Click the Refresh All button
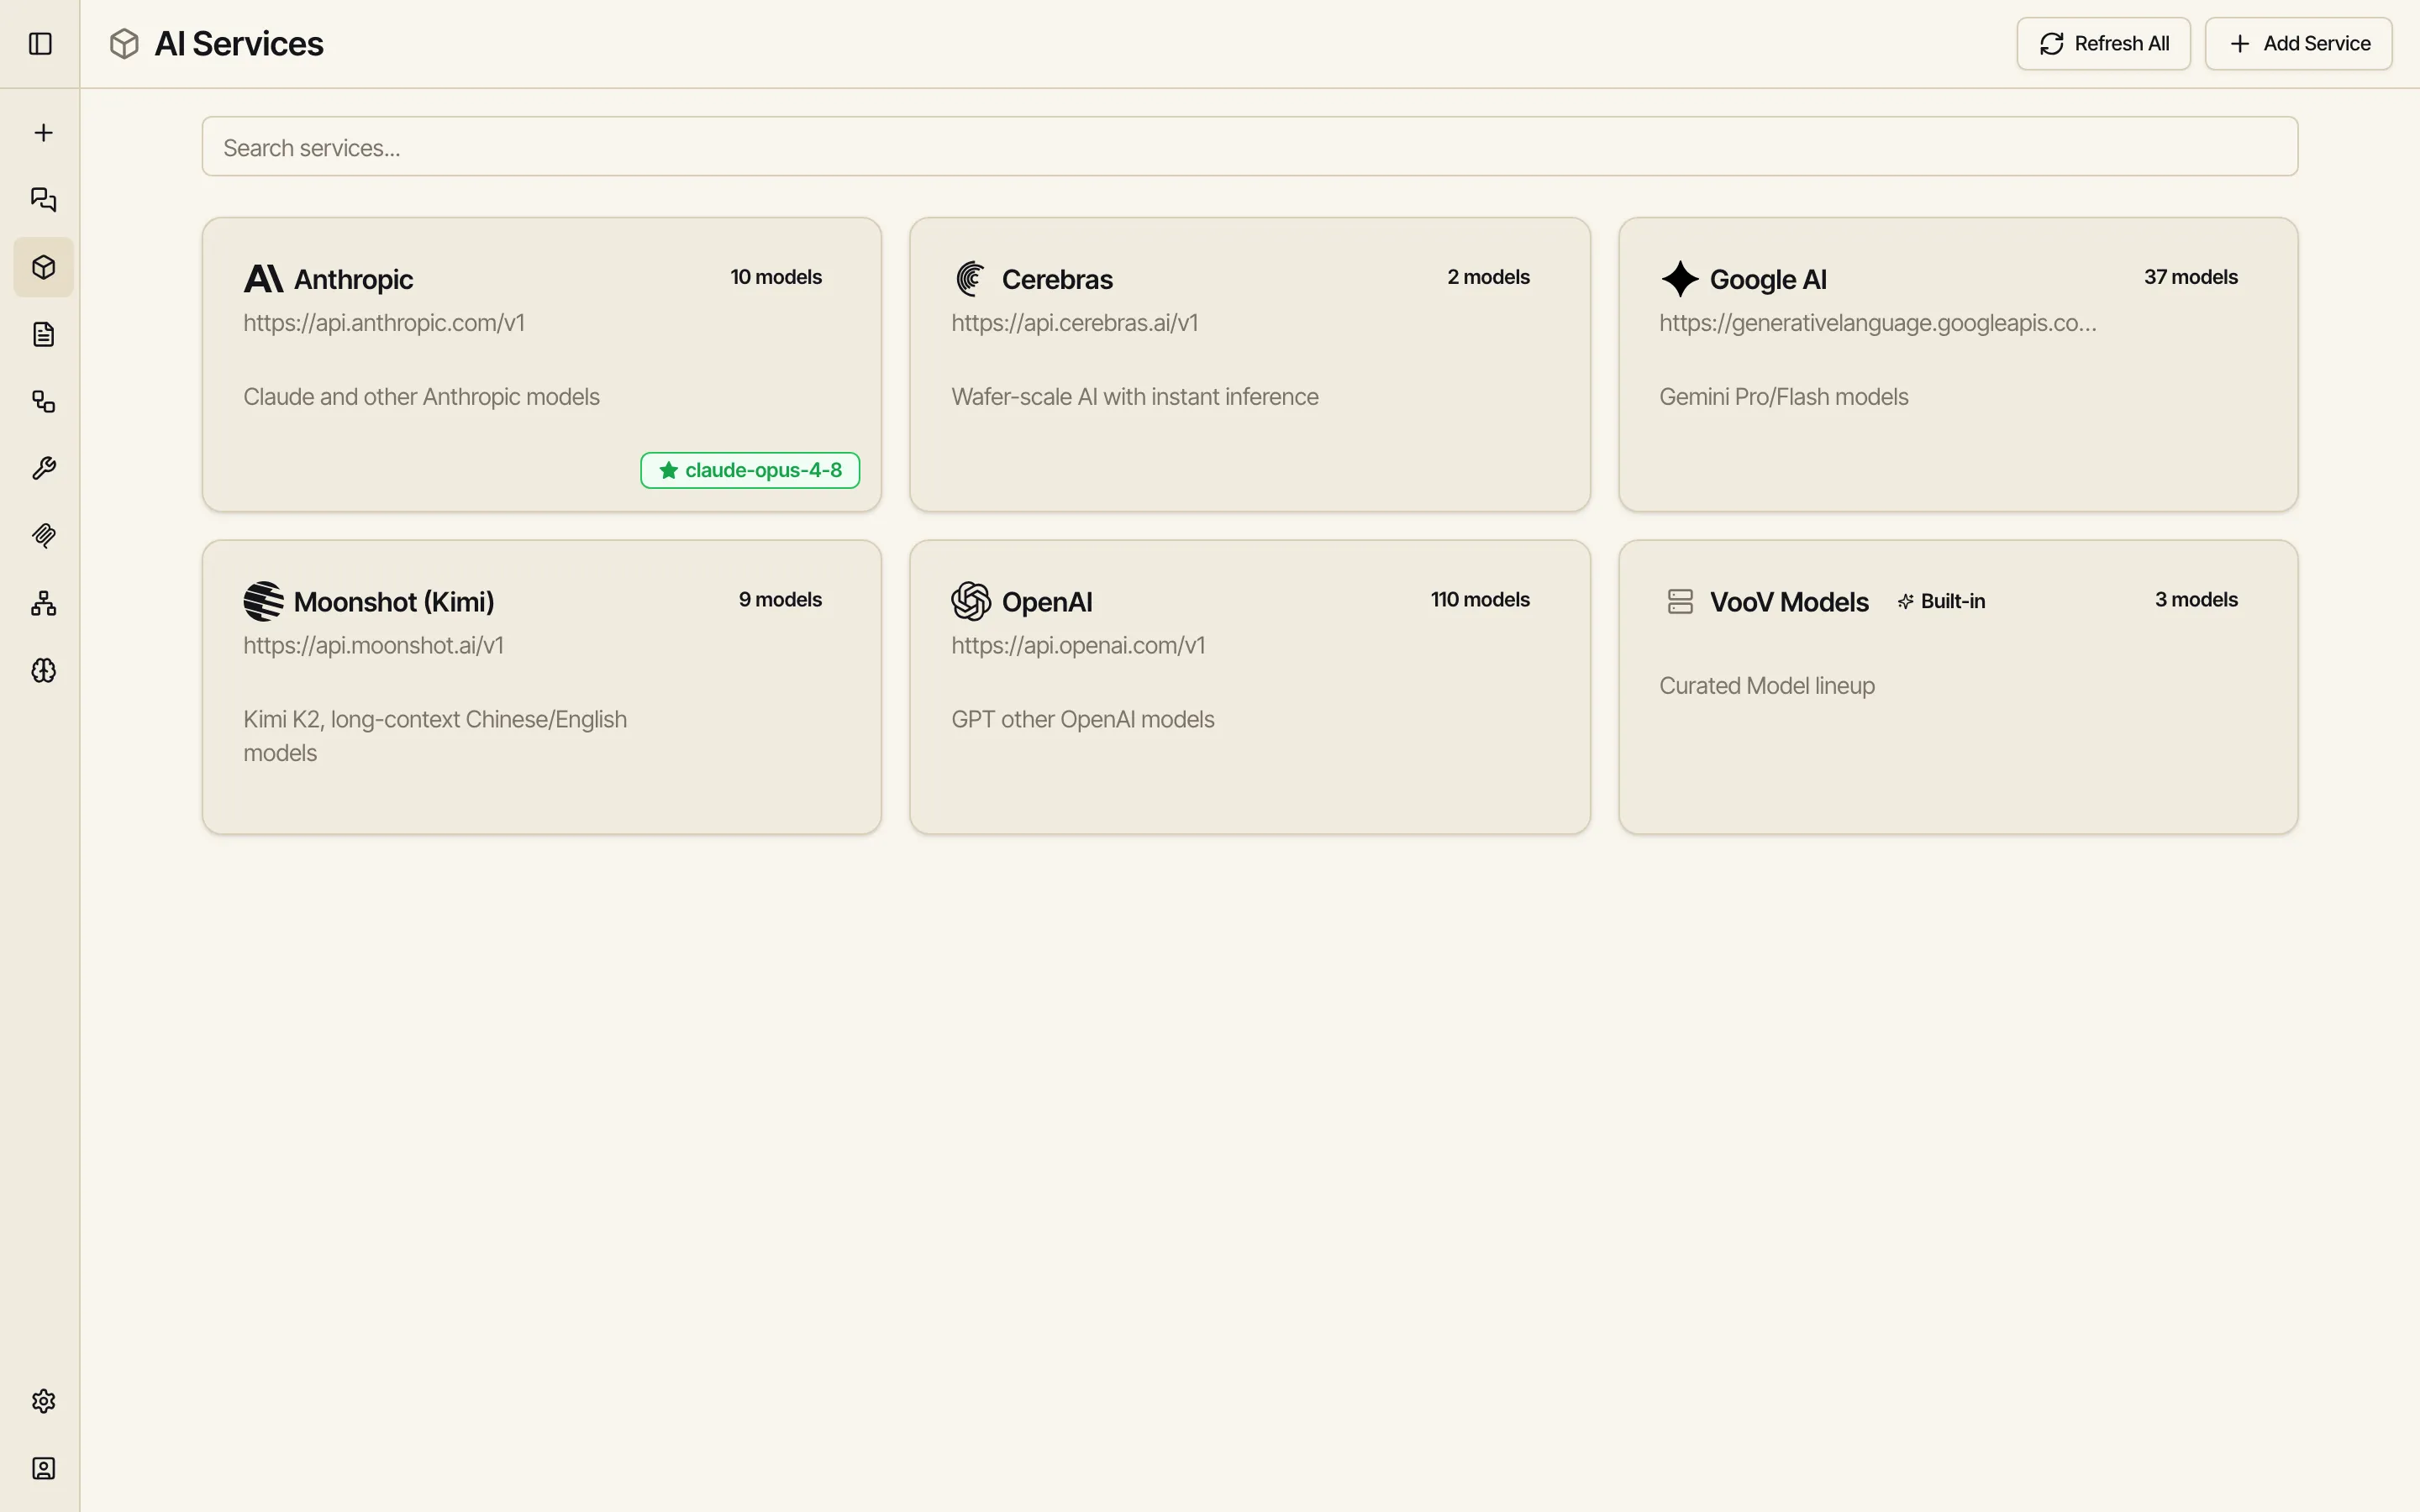2420x1512 pixels. point(2103,44)
